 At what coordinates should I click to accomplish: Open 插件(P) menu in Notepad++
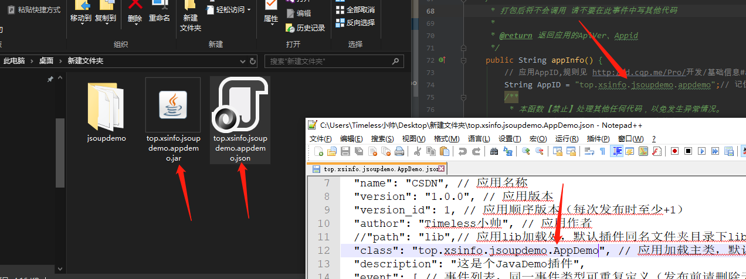pos(598,139)
